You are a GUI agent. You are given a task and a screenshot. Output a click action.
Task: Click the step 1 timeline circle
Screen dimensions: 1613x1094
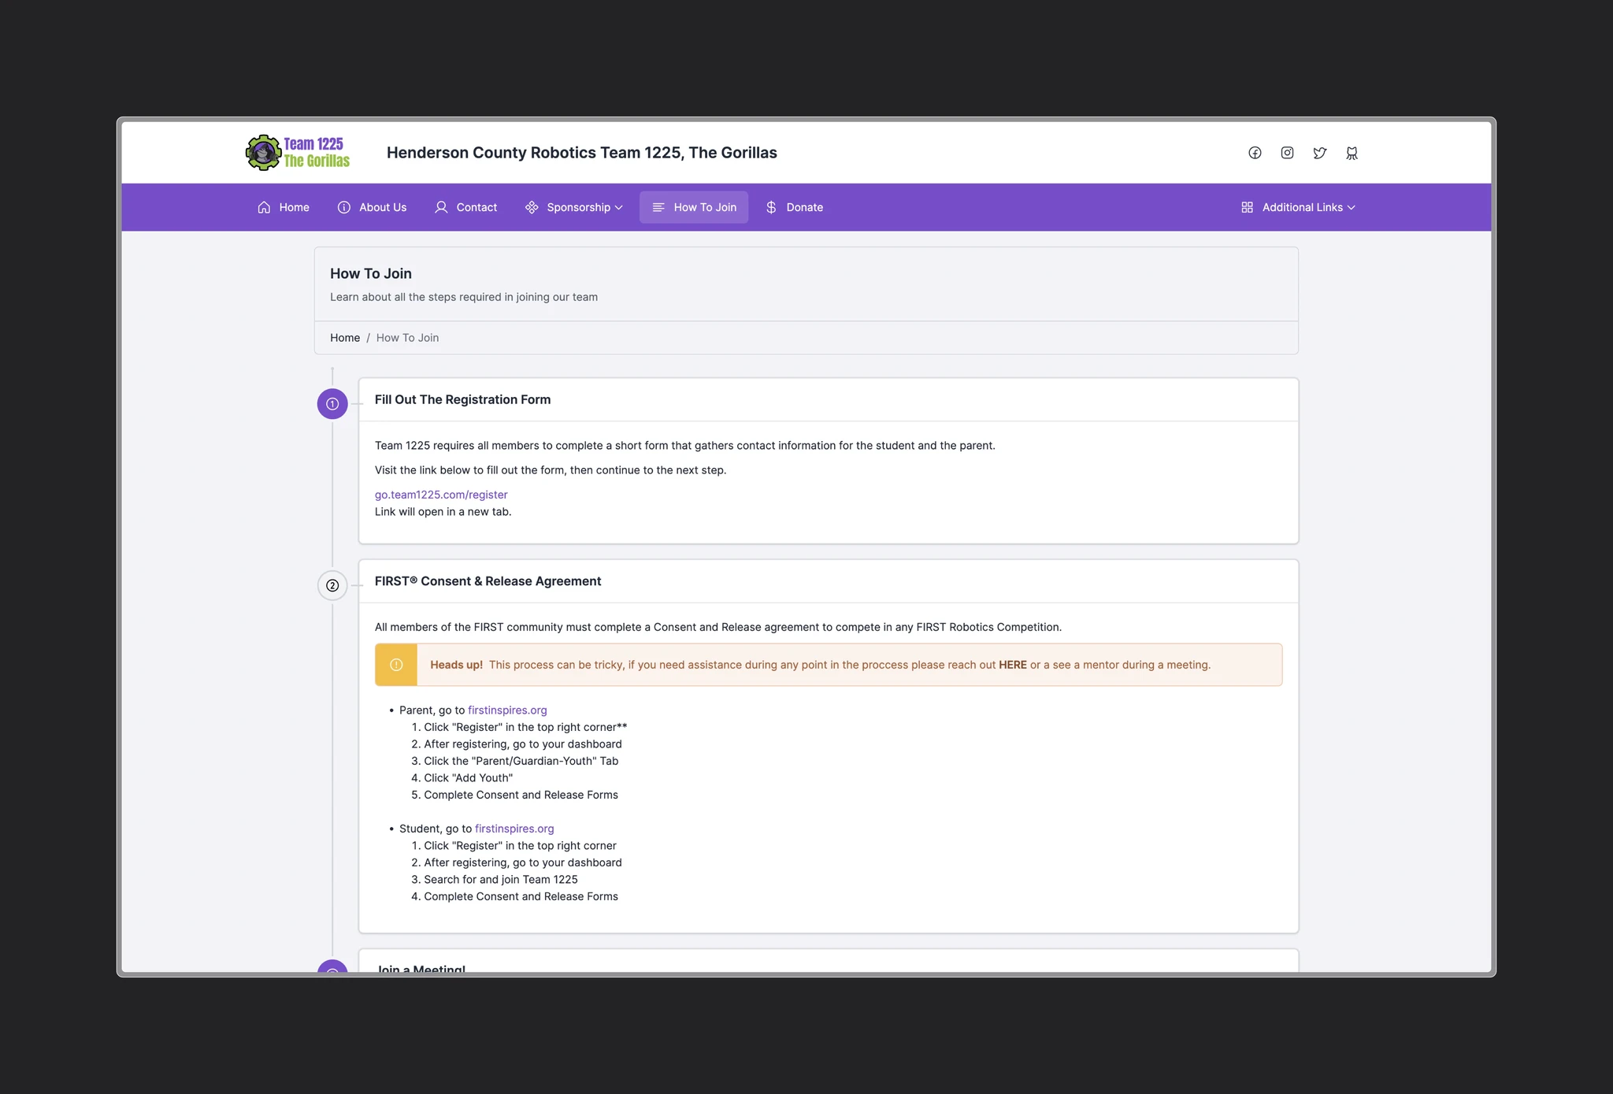[x=332, y=404]
